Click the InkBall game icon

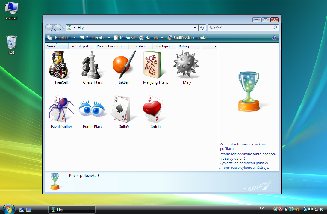coord(124,65)
